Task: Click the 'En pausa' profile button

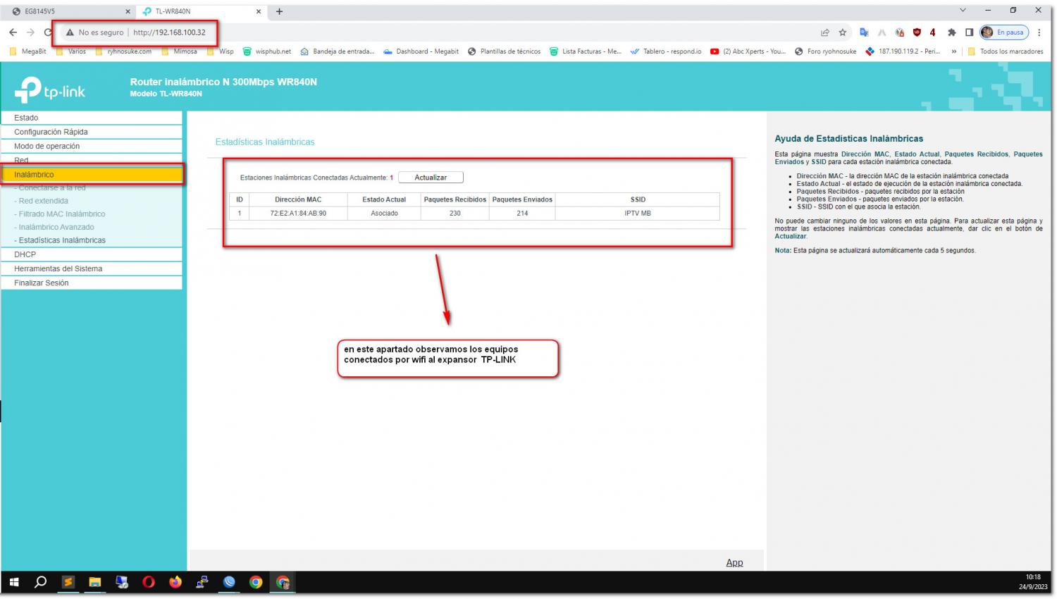Action: [x=1004, y=32]
